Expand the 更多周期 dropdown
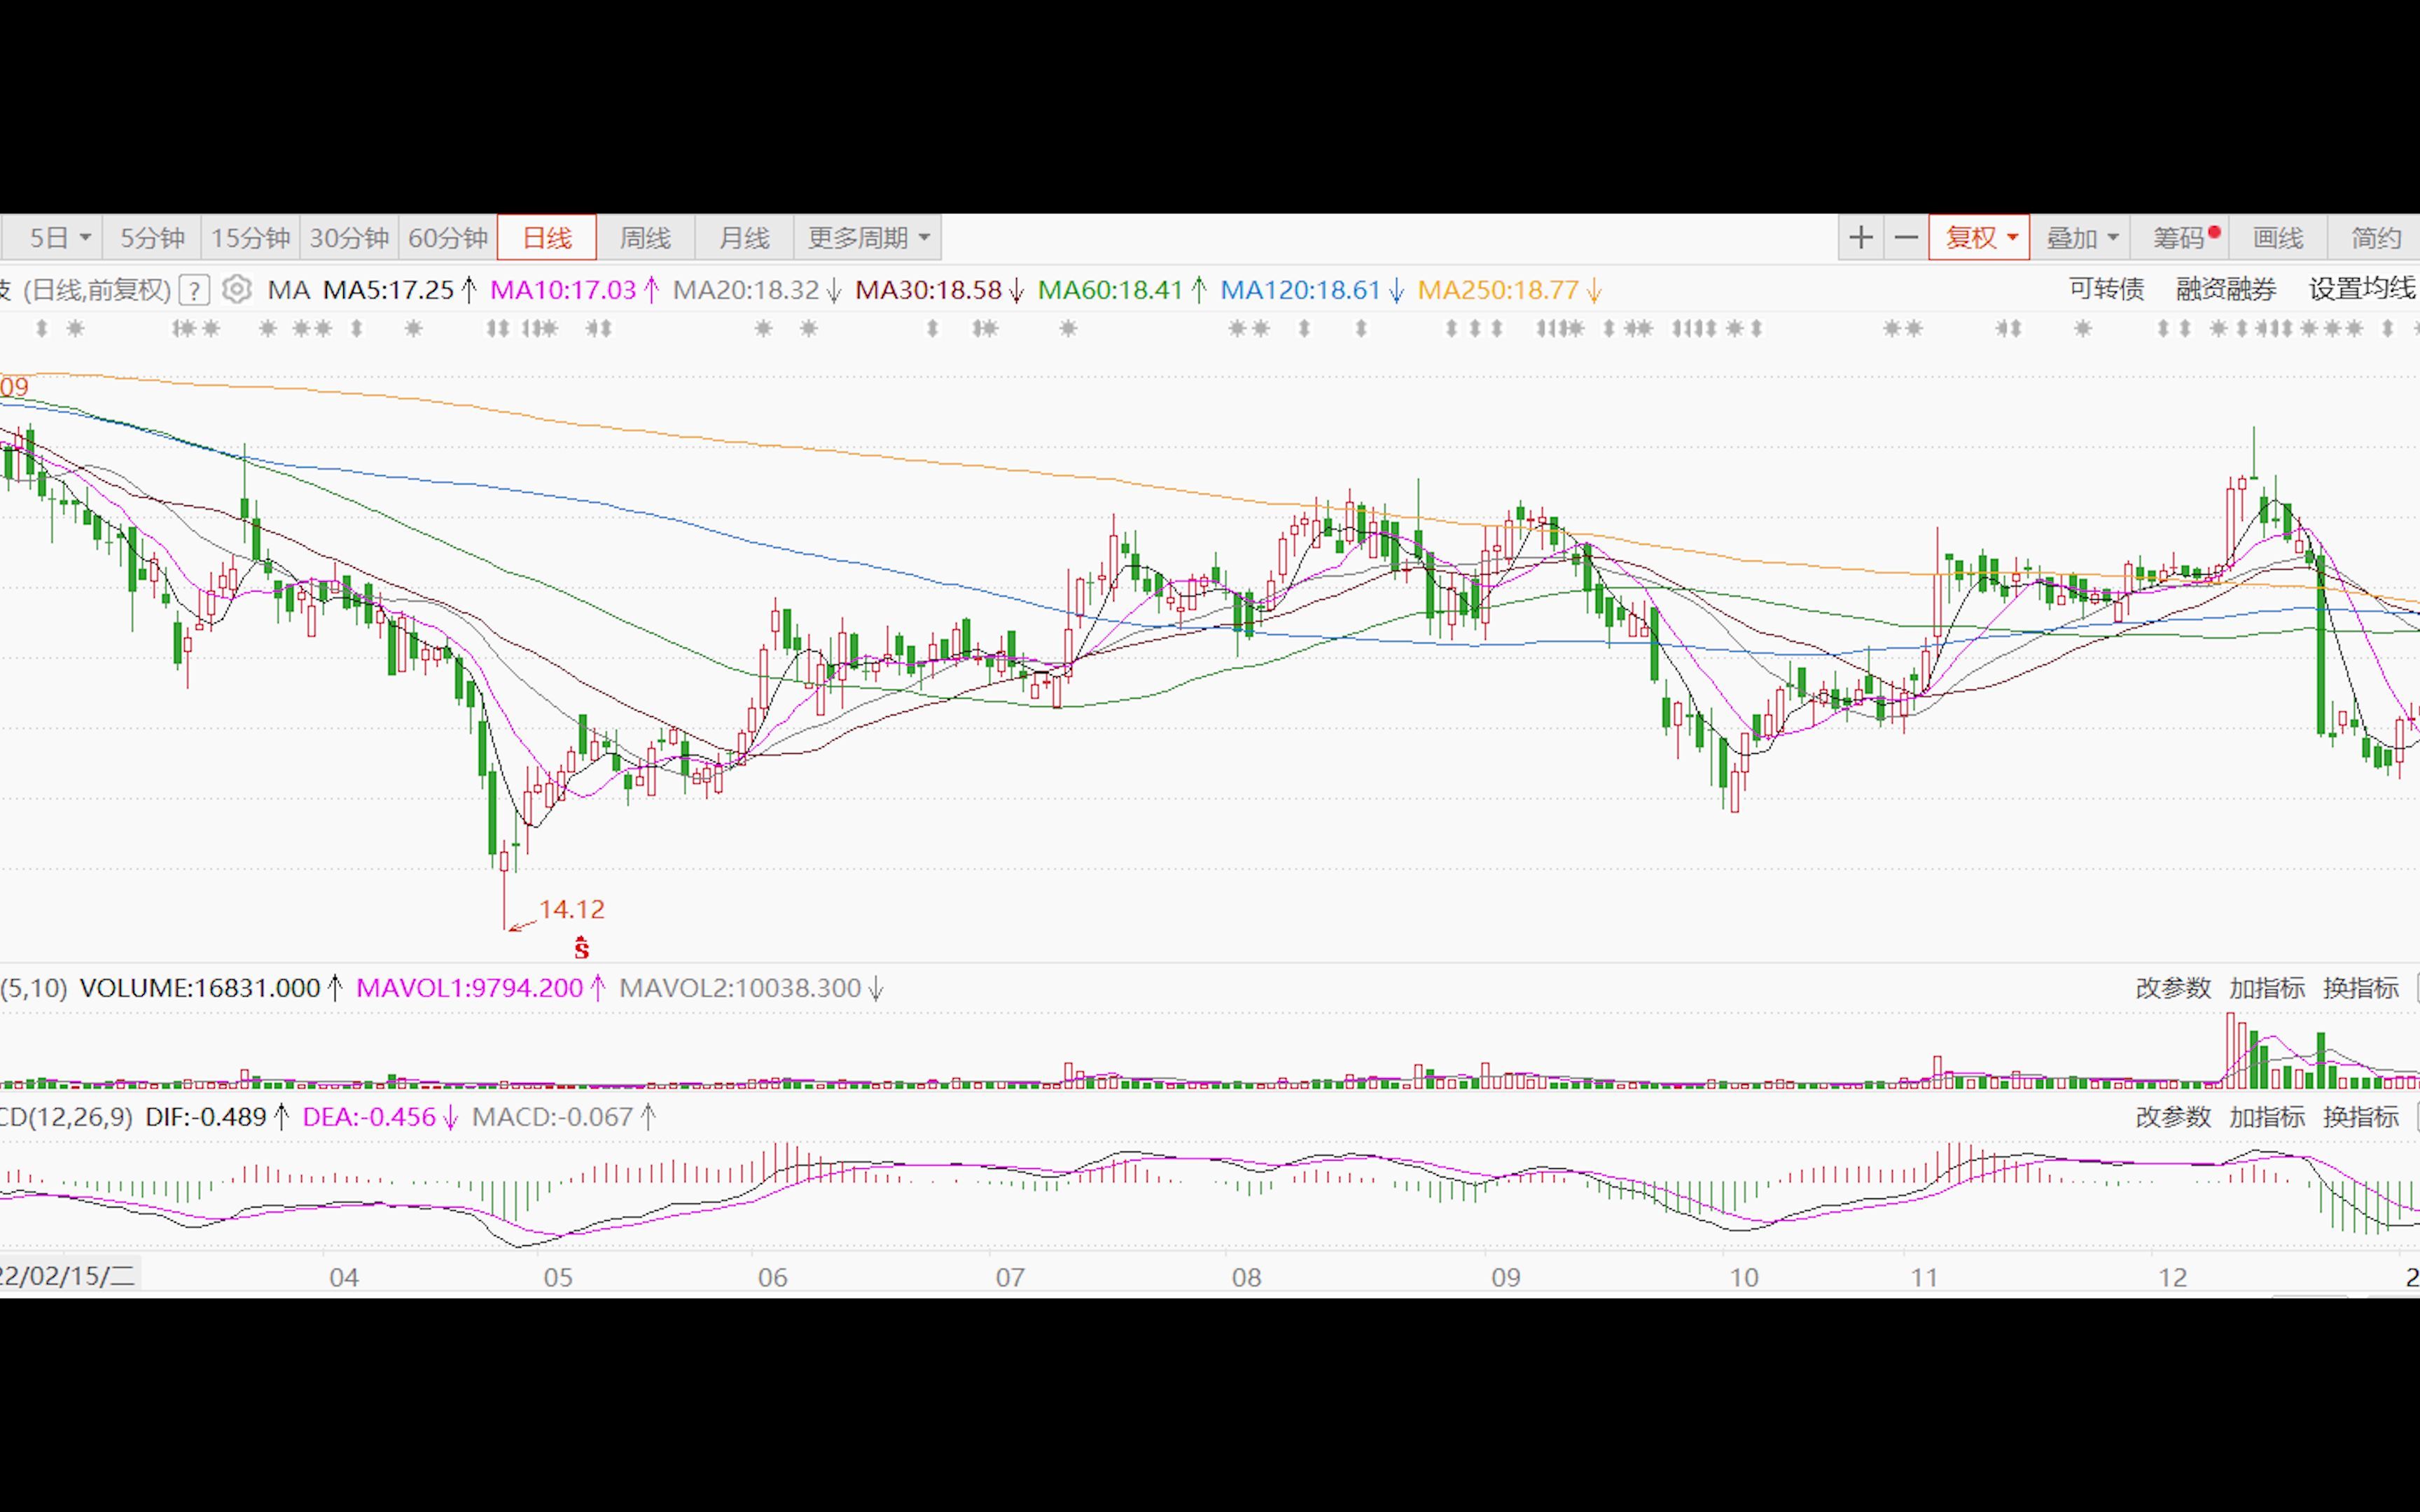The width and height of the screenshot is (2420, 1512). coord(868,238)
